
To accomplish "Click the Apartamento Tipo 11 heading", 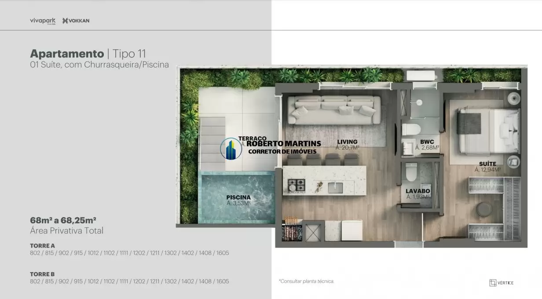I will (x=88, y=54).
